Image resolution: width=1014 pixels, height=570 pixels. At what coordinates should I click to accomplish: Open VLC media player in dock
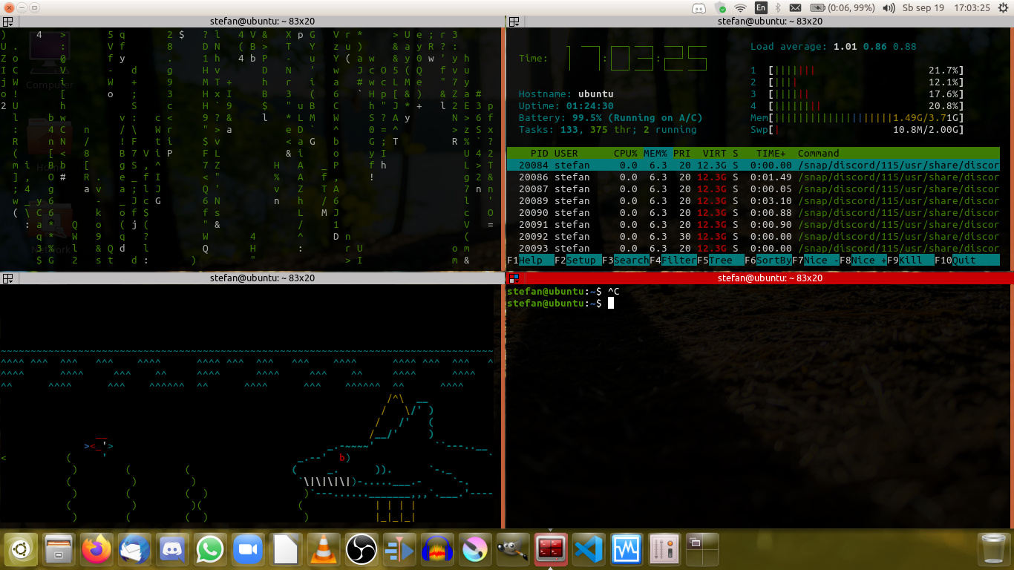[x=324, y=550]
